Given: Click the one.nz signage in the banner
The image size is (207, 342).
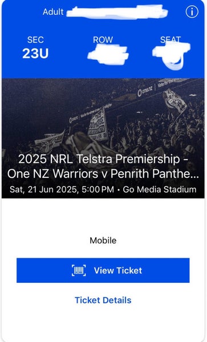Looking at the screenshot, I should pyautogui.click(x=145, y=91).
